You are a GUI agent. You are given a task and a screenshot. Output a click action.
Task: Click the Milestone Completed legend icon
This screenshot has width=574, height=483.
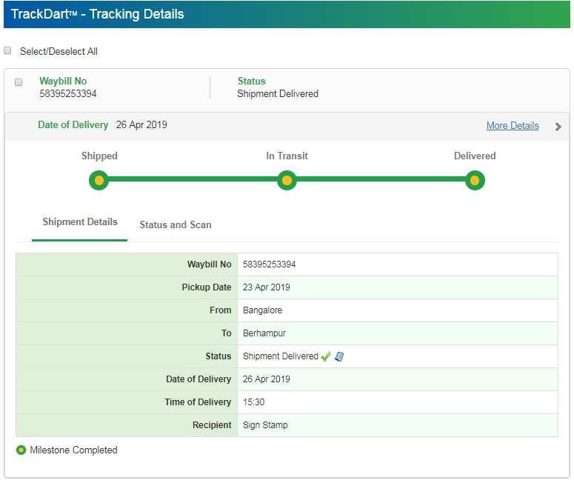point(21,450)
